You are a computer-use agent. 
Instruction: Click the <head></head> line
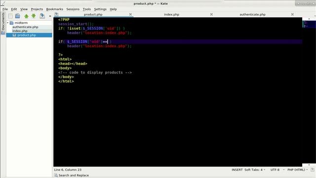(73, 64)
